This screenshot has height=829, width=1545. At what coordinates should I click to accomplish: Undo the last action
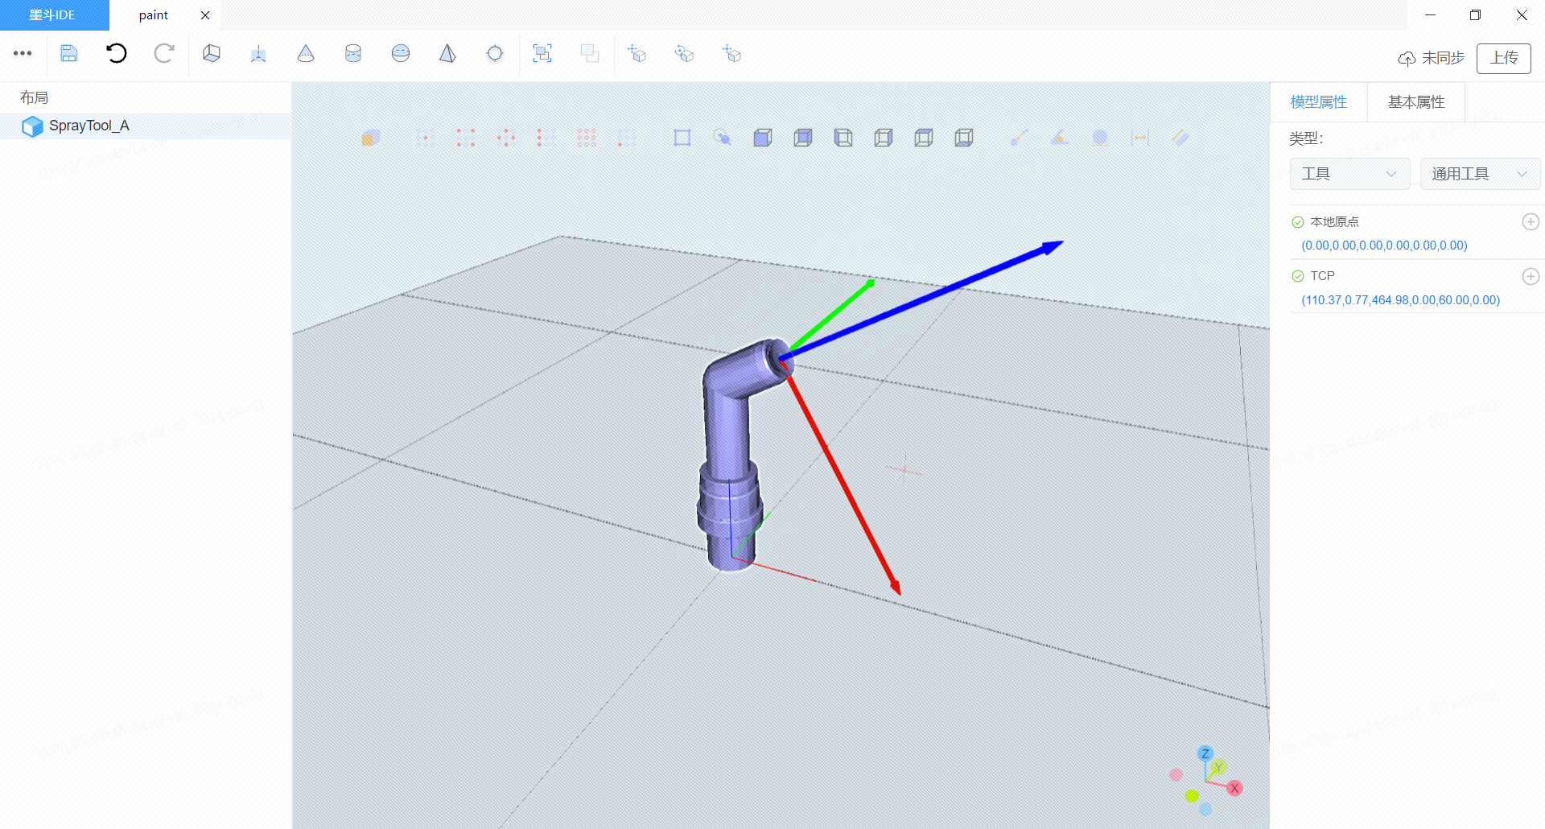[117, 54]
